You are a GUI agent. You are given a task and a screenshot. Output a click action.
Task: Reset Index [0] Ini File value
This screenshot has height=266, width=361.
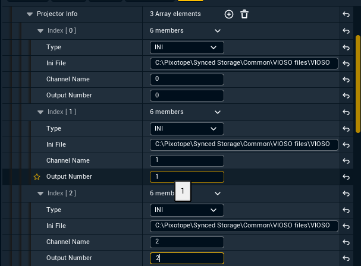click(x=346, y=63)
